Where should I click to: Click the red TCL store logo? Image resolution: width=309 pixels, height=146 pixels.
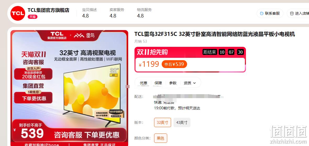click(18, 13)
